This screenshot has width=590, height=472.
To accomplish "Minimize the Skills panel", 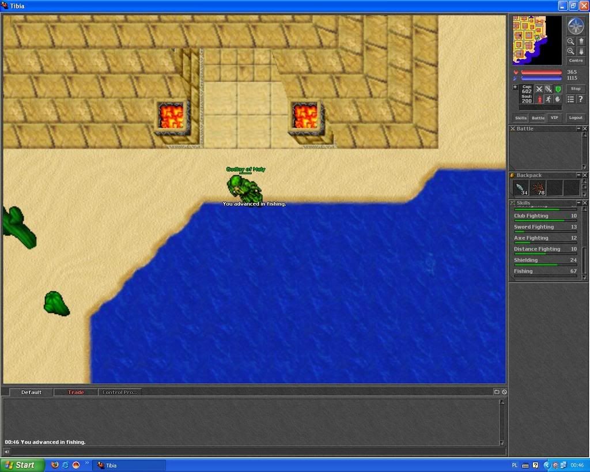I will [578, 203].
